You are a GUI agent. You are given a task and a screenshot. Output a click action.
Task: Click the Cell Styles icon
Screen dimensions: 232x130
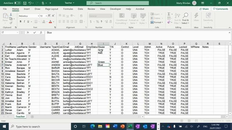143,16
